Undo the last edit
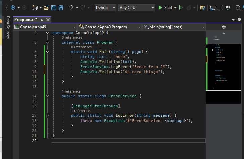244x159 pixels. pos(71,7)
